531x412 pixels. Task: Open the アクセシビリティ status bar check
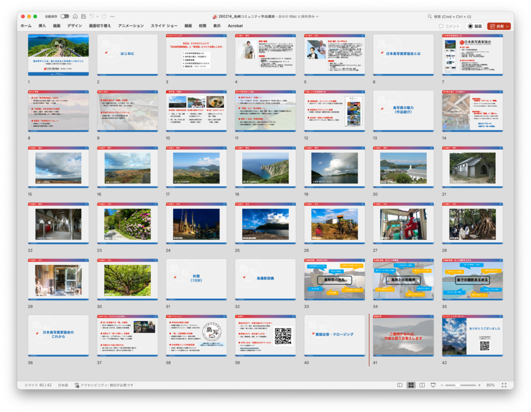click(104, 385)
